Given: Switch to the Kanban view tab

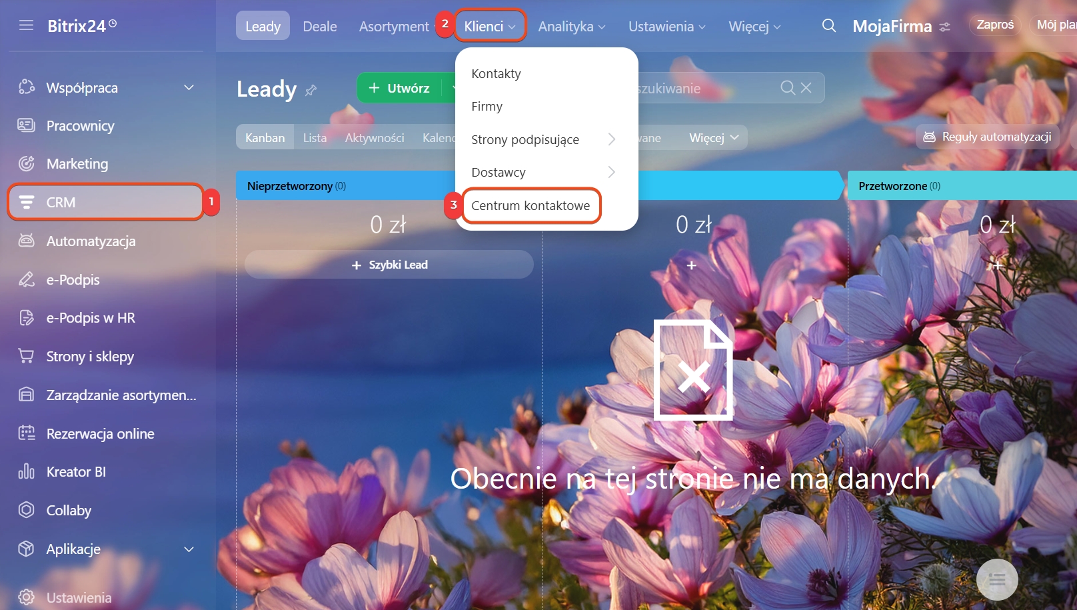Looking at the screenshot, I should pyautogui.click(x=265, y=137).
